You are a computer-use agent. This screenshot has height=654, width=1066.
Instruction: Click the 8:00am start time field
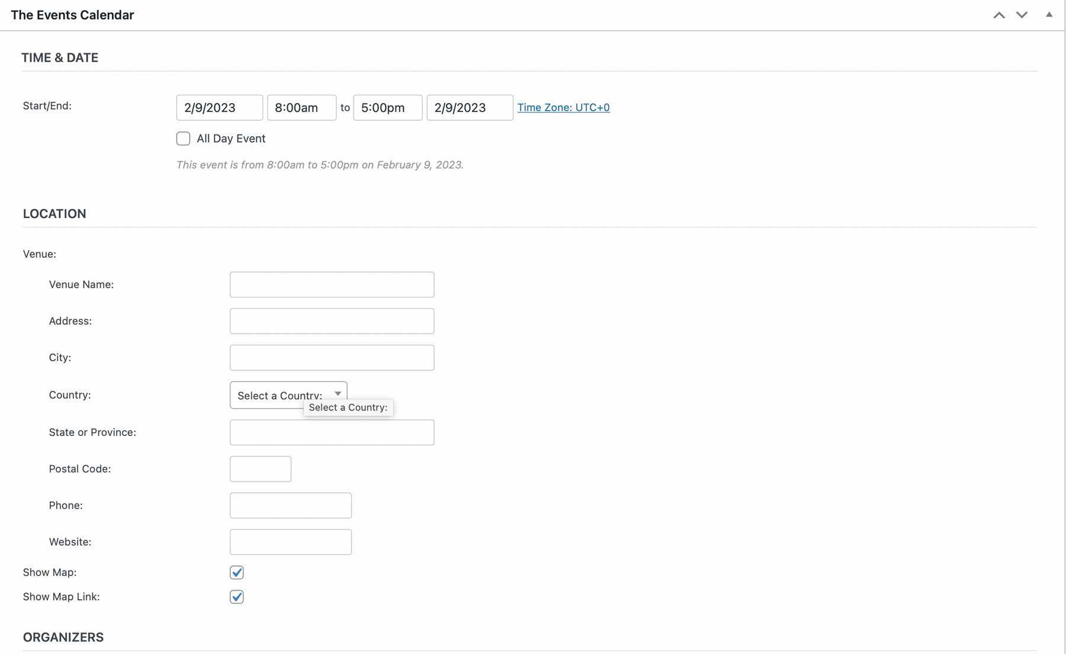(x=301, y=107)
